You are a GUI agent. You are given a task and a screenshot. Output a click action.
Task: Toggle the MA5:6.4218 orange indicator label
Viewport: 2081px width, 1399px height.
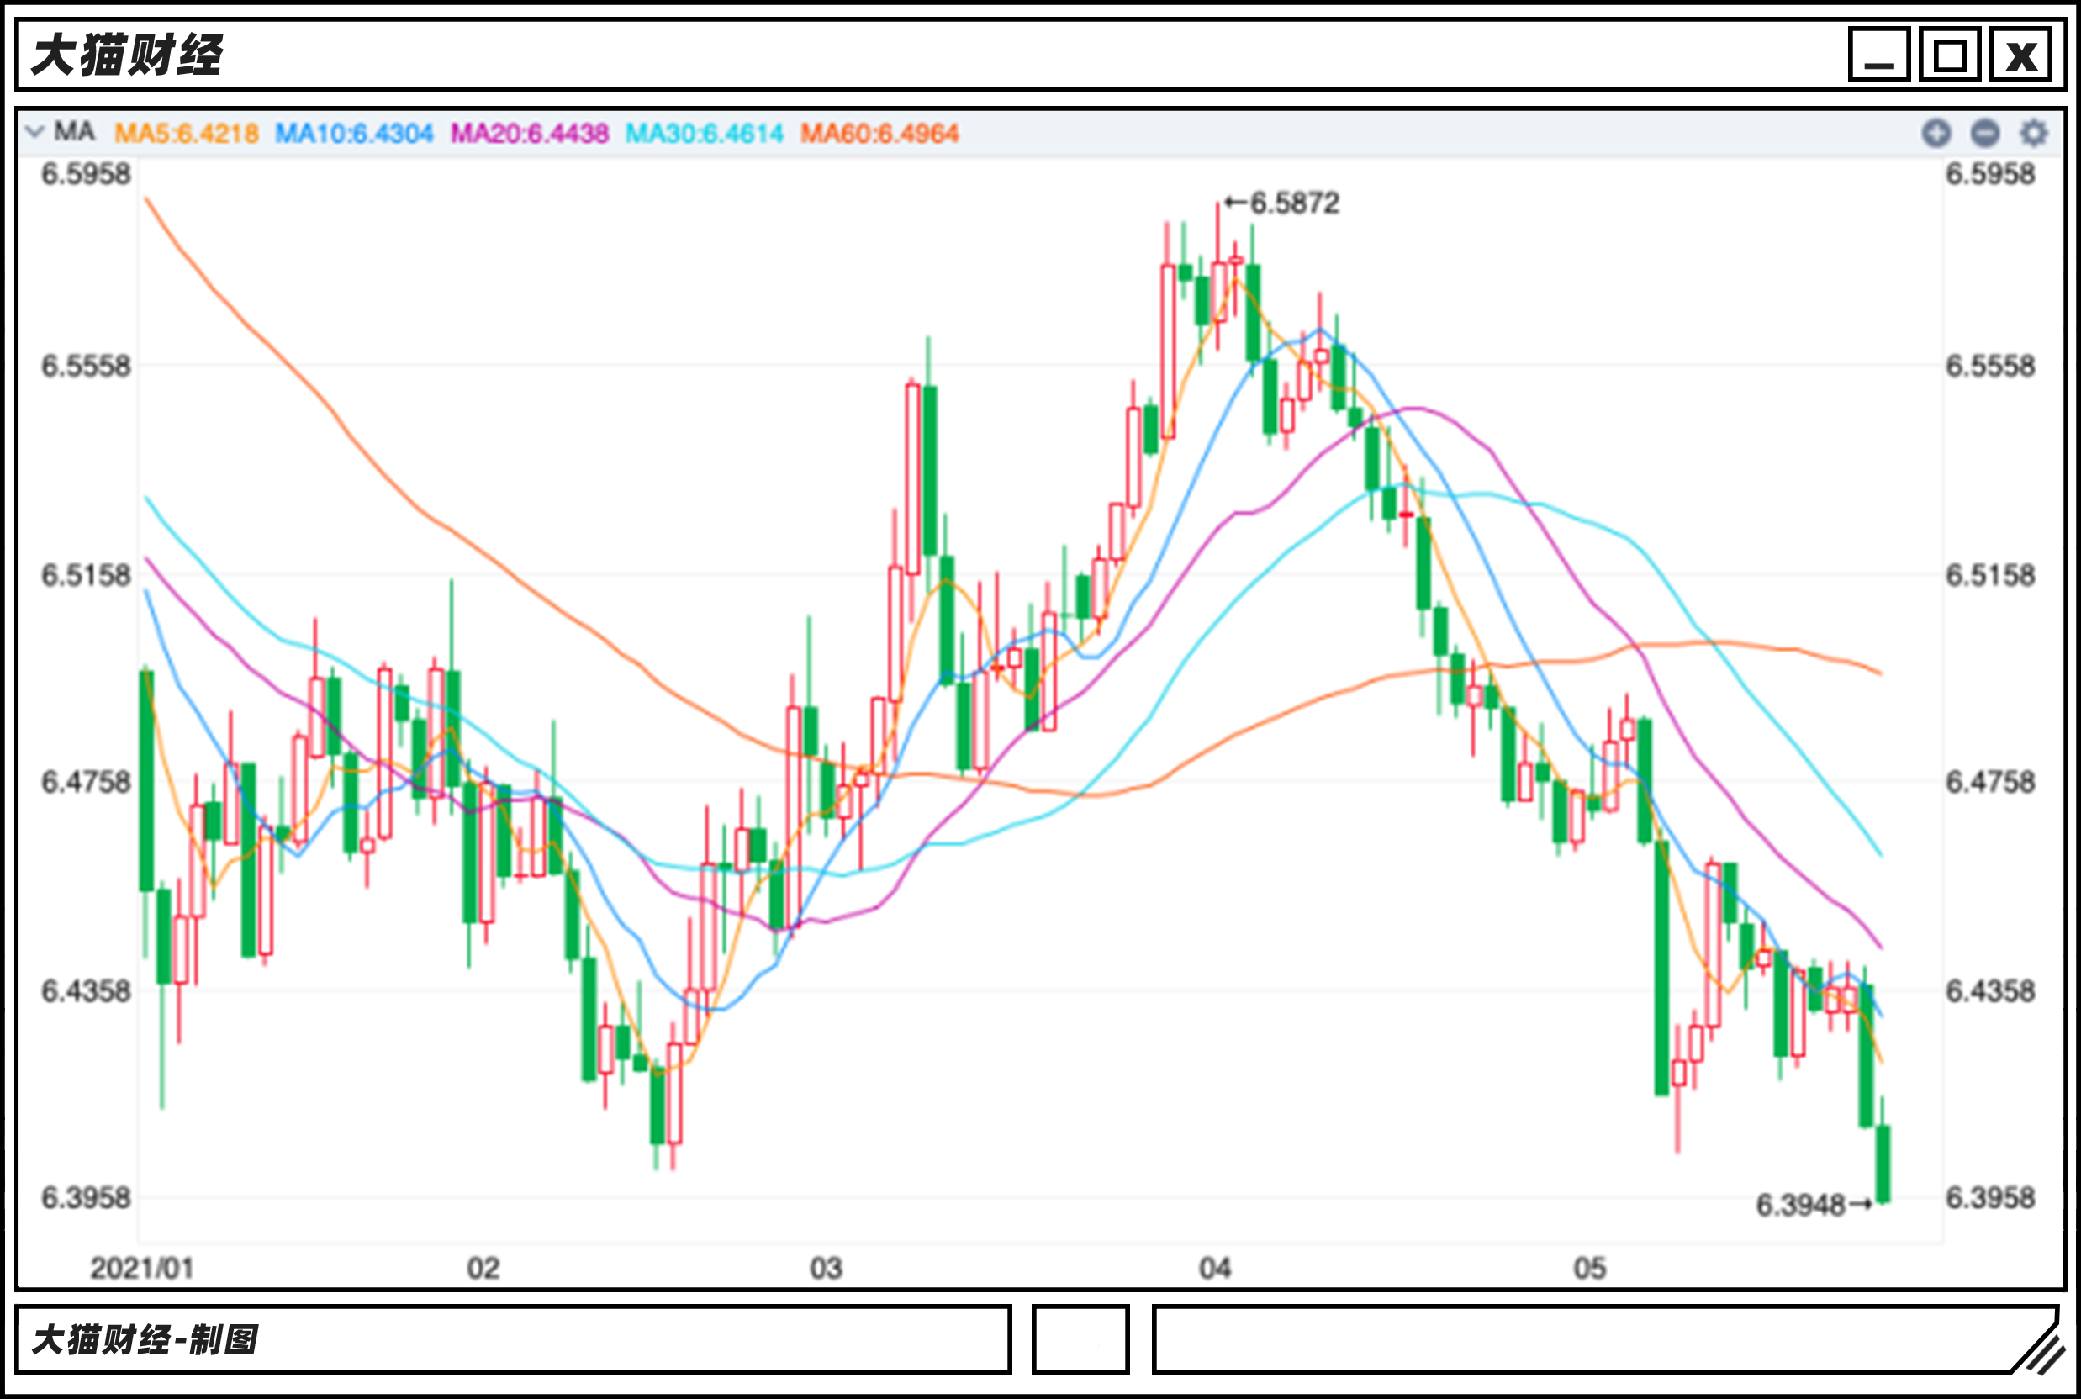187,134
